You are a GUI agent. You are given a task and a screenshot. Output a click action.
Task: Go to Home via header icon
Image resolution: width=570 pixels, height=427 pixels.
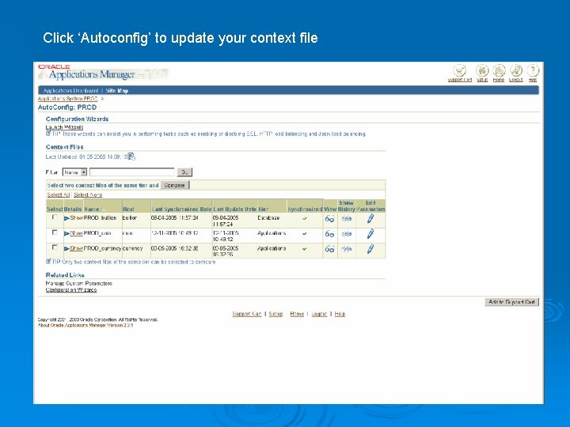pyautogui.click(x=499, y=70)
